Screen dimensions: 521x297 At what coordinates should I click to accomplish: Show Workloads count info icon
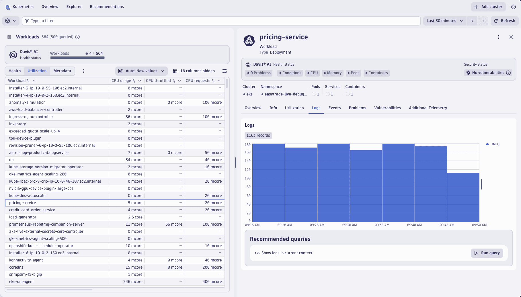pos(77,37)
